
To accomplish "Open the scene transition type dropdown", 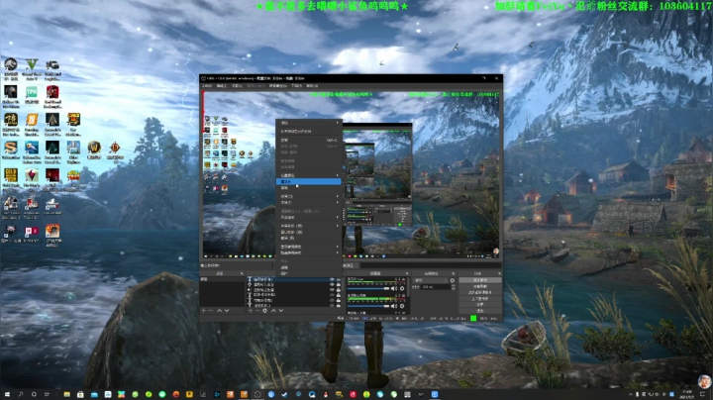I will click(430, 280).
